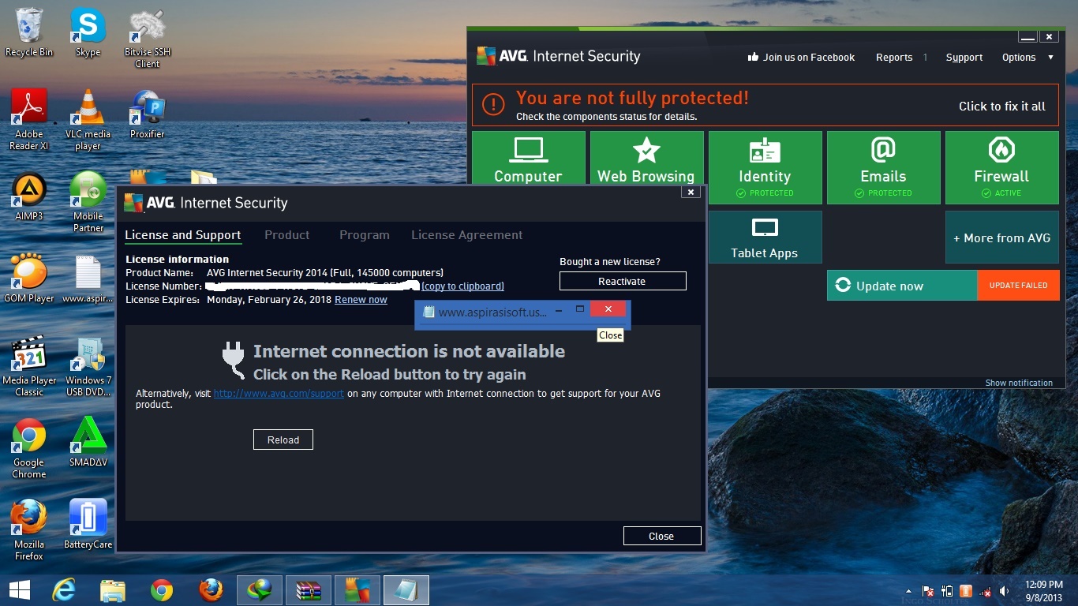Image resolution: width=1078 pixels, height=606 pixels.
Task: Select the Mozilla Firefox desktop shortcut
Action: [29, 530]
